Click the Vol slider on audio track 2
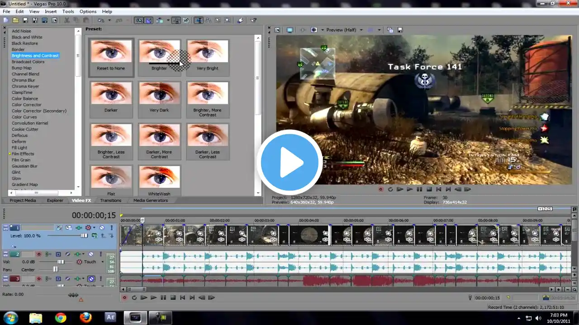The height and width of the screenshot is (325, 579). pos(60,262)
